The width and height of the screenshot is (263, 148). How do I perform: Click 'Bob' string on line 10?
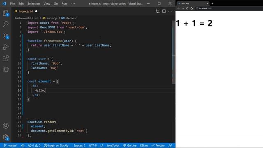click(56, 63)
